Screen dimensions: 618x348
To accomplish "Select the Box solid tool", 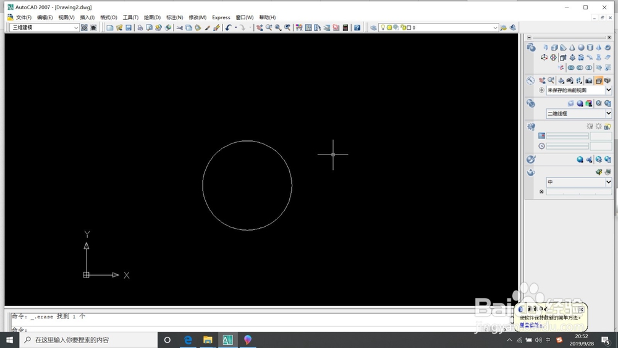I will click(554, 48).
